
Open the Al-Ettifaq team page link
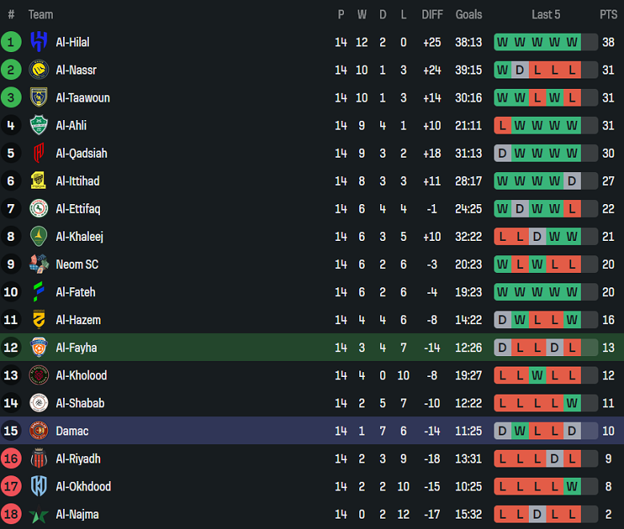point(78,209)
